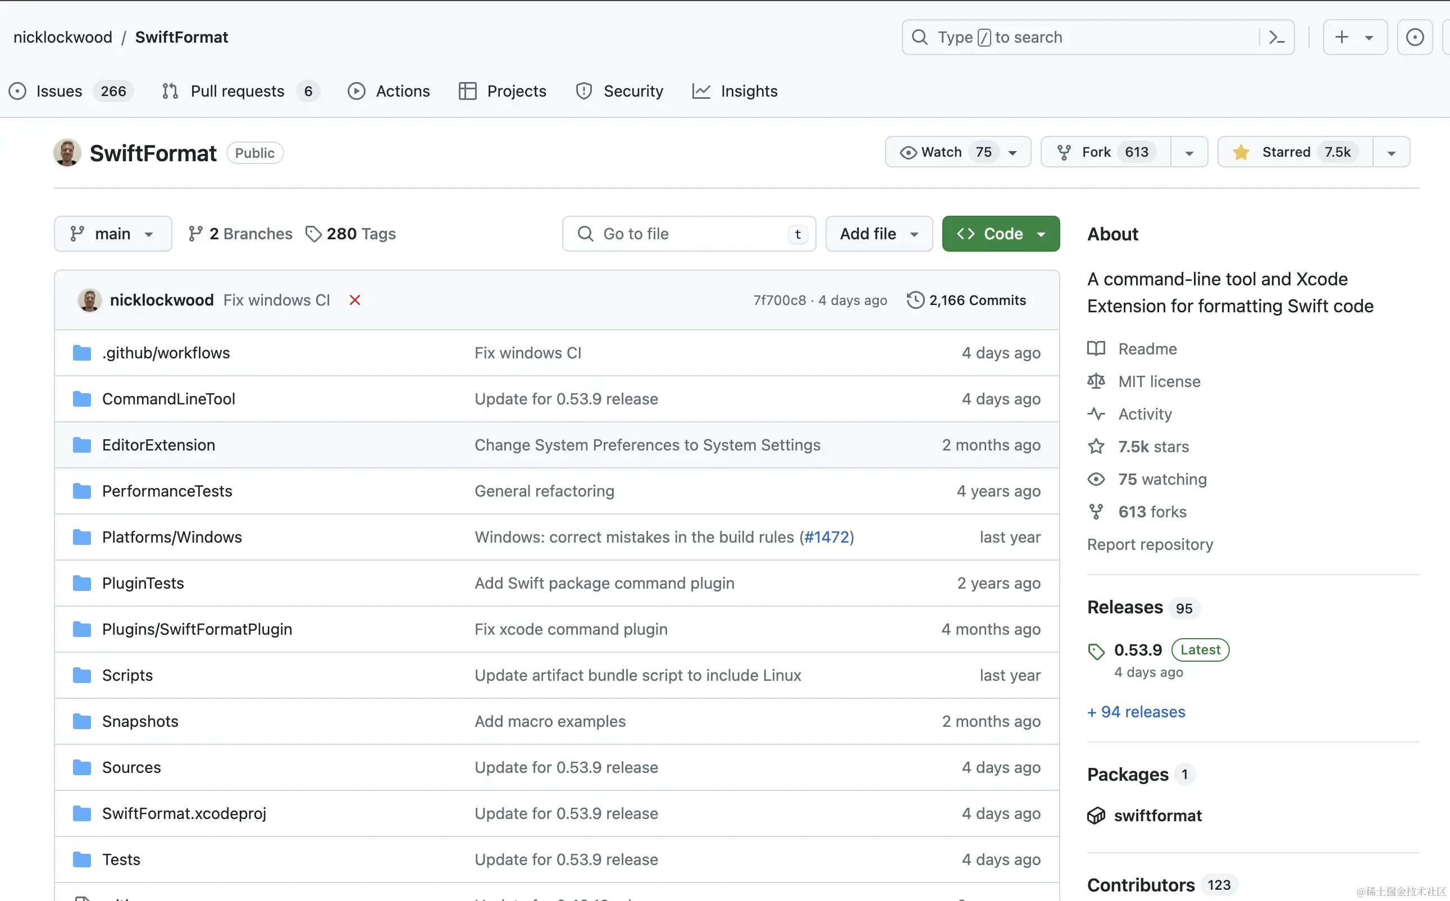This screenshot has width=1450, height=901.
Task: Open issue #1472 link in commit message
Action: click(x=826, y=538)
